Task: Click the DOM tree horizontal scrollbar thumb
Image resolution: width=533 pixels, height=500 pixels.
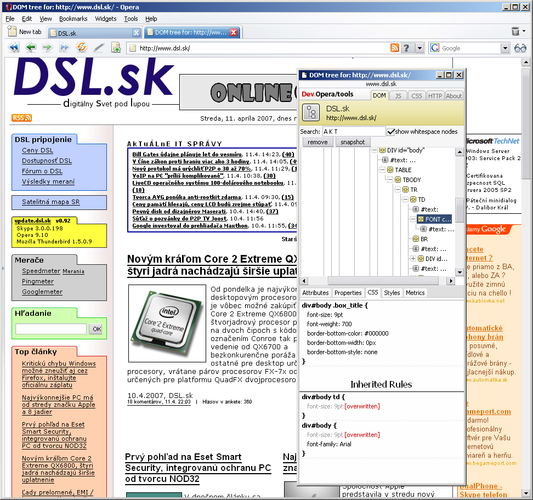Action: click(383, 281)
